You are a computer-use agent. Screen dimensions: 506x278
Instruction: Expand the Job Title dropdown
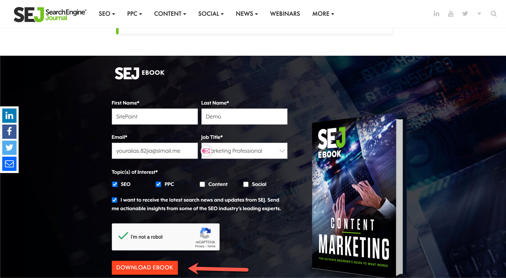click(244, 151)
